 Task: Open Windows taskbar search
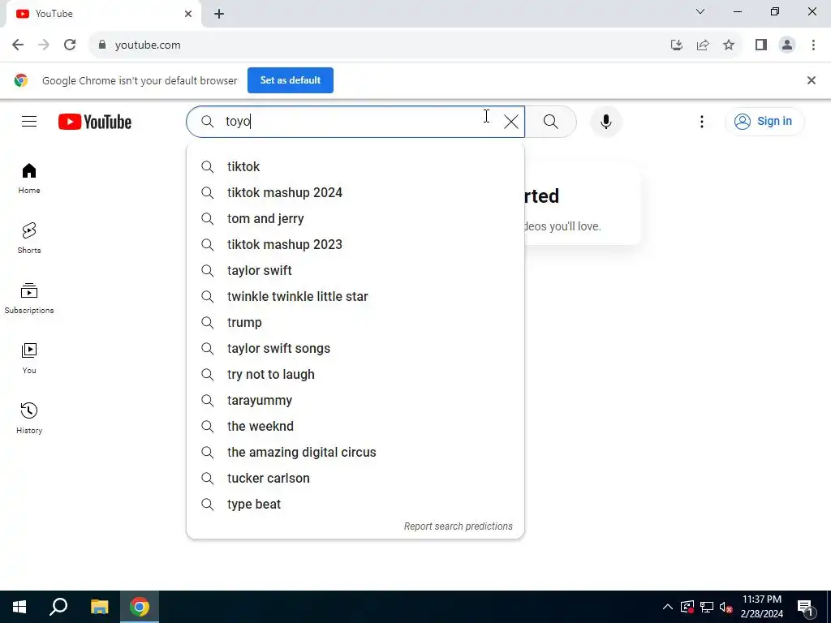pyautogui.click(x=58, y=607)
